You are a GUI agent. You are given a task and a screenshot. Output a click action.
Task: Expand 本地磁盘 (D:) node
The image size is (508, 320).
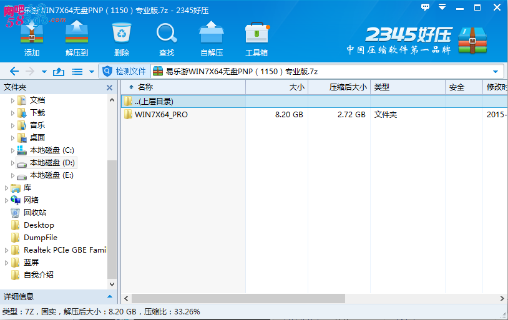click(12, 163)
